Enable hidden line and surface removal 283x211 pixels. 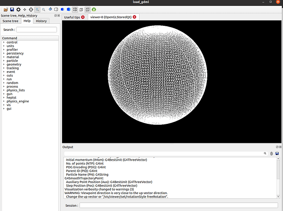(x=63, y=9)
